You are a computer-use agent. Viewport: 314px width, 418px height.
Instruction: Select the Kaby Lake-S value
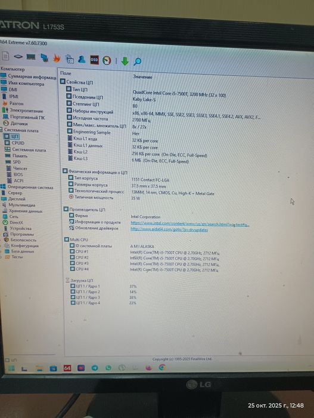[144, 100]
